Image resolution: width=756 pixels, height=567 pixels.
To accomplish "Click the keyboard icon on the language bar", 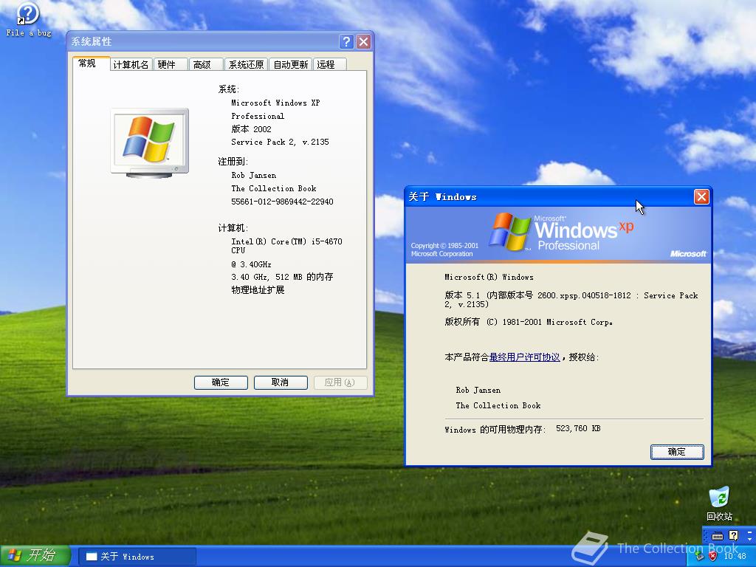I will (717, 536).
